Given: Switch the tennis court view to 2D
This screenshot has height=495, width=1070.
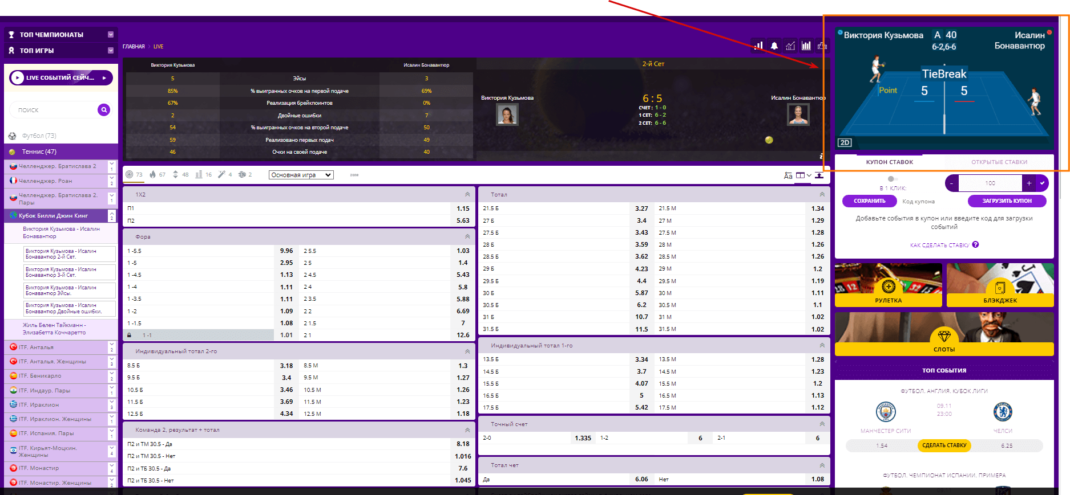Looking at the screenshot, I should click(x=845, y=142).
